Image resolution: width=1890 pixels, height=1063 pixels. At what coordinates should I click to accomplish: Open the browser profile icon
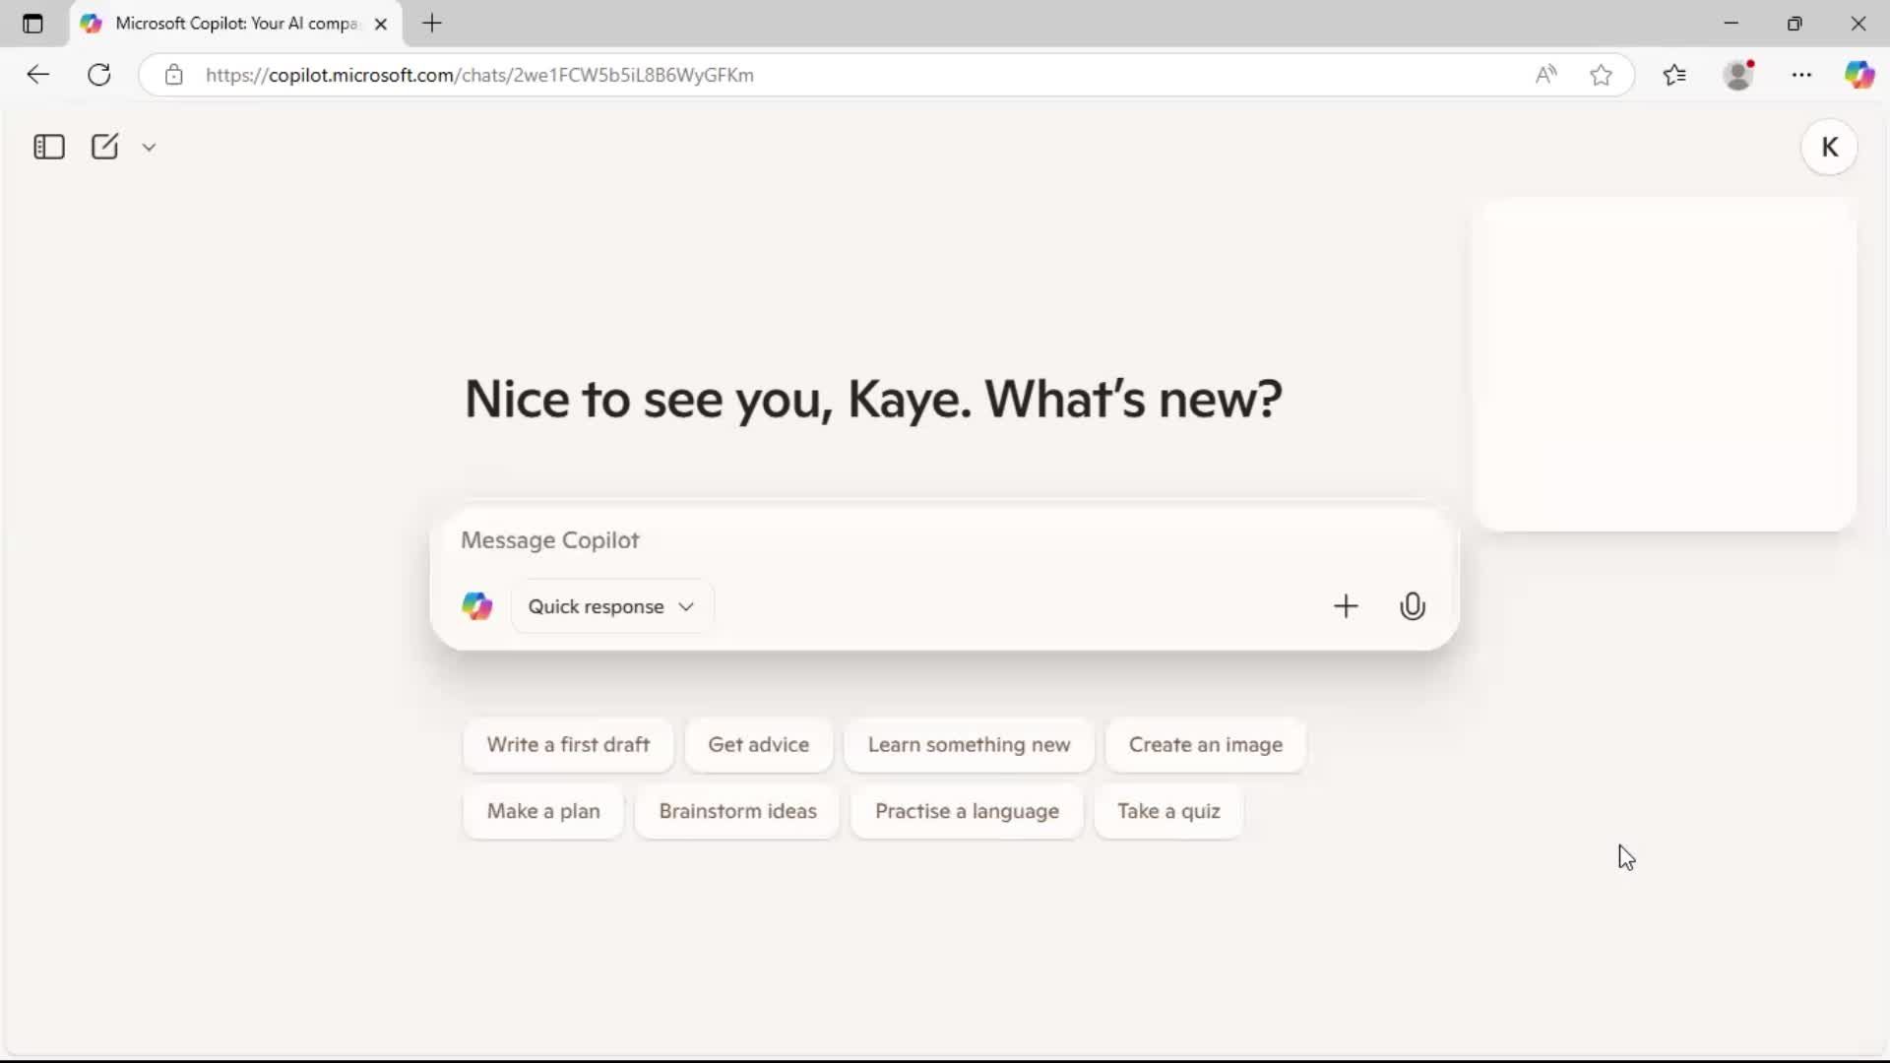(x=1739, y=75)
